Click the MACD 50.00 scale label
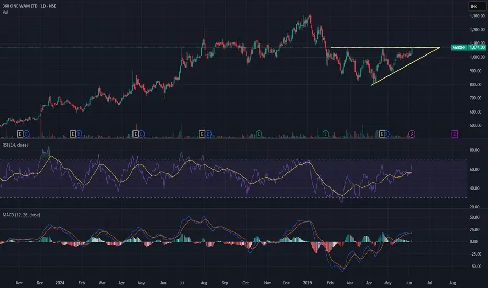488x288 pixels. tap(474, 217)
